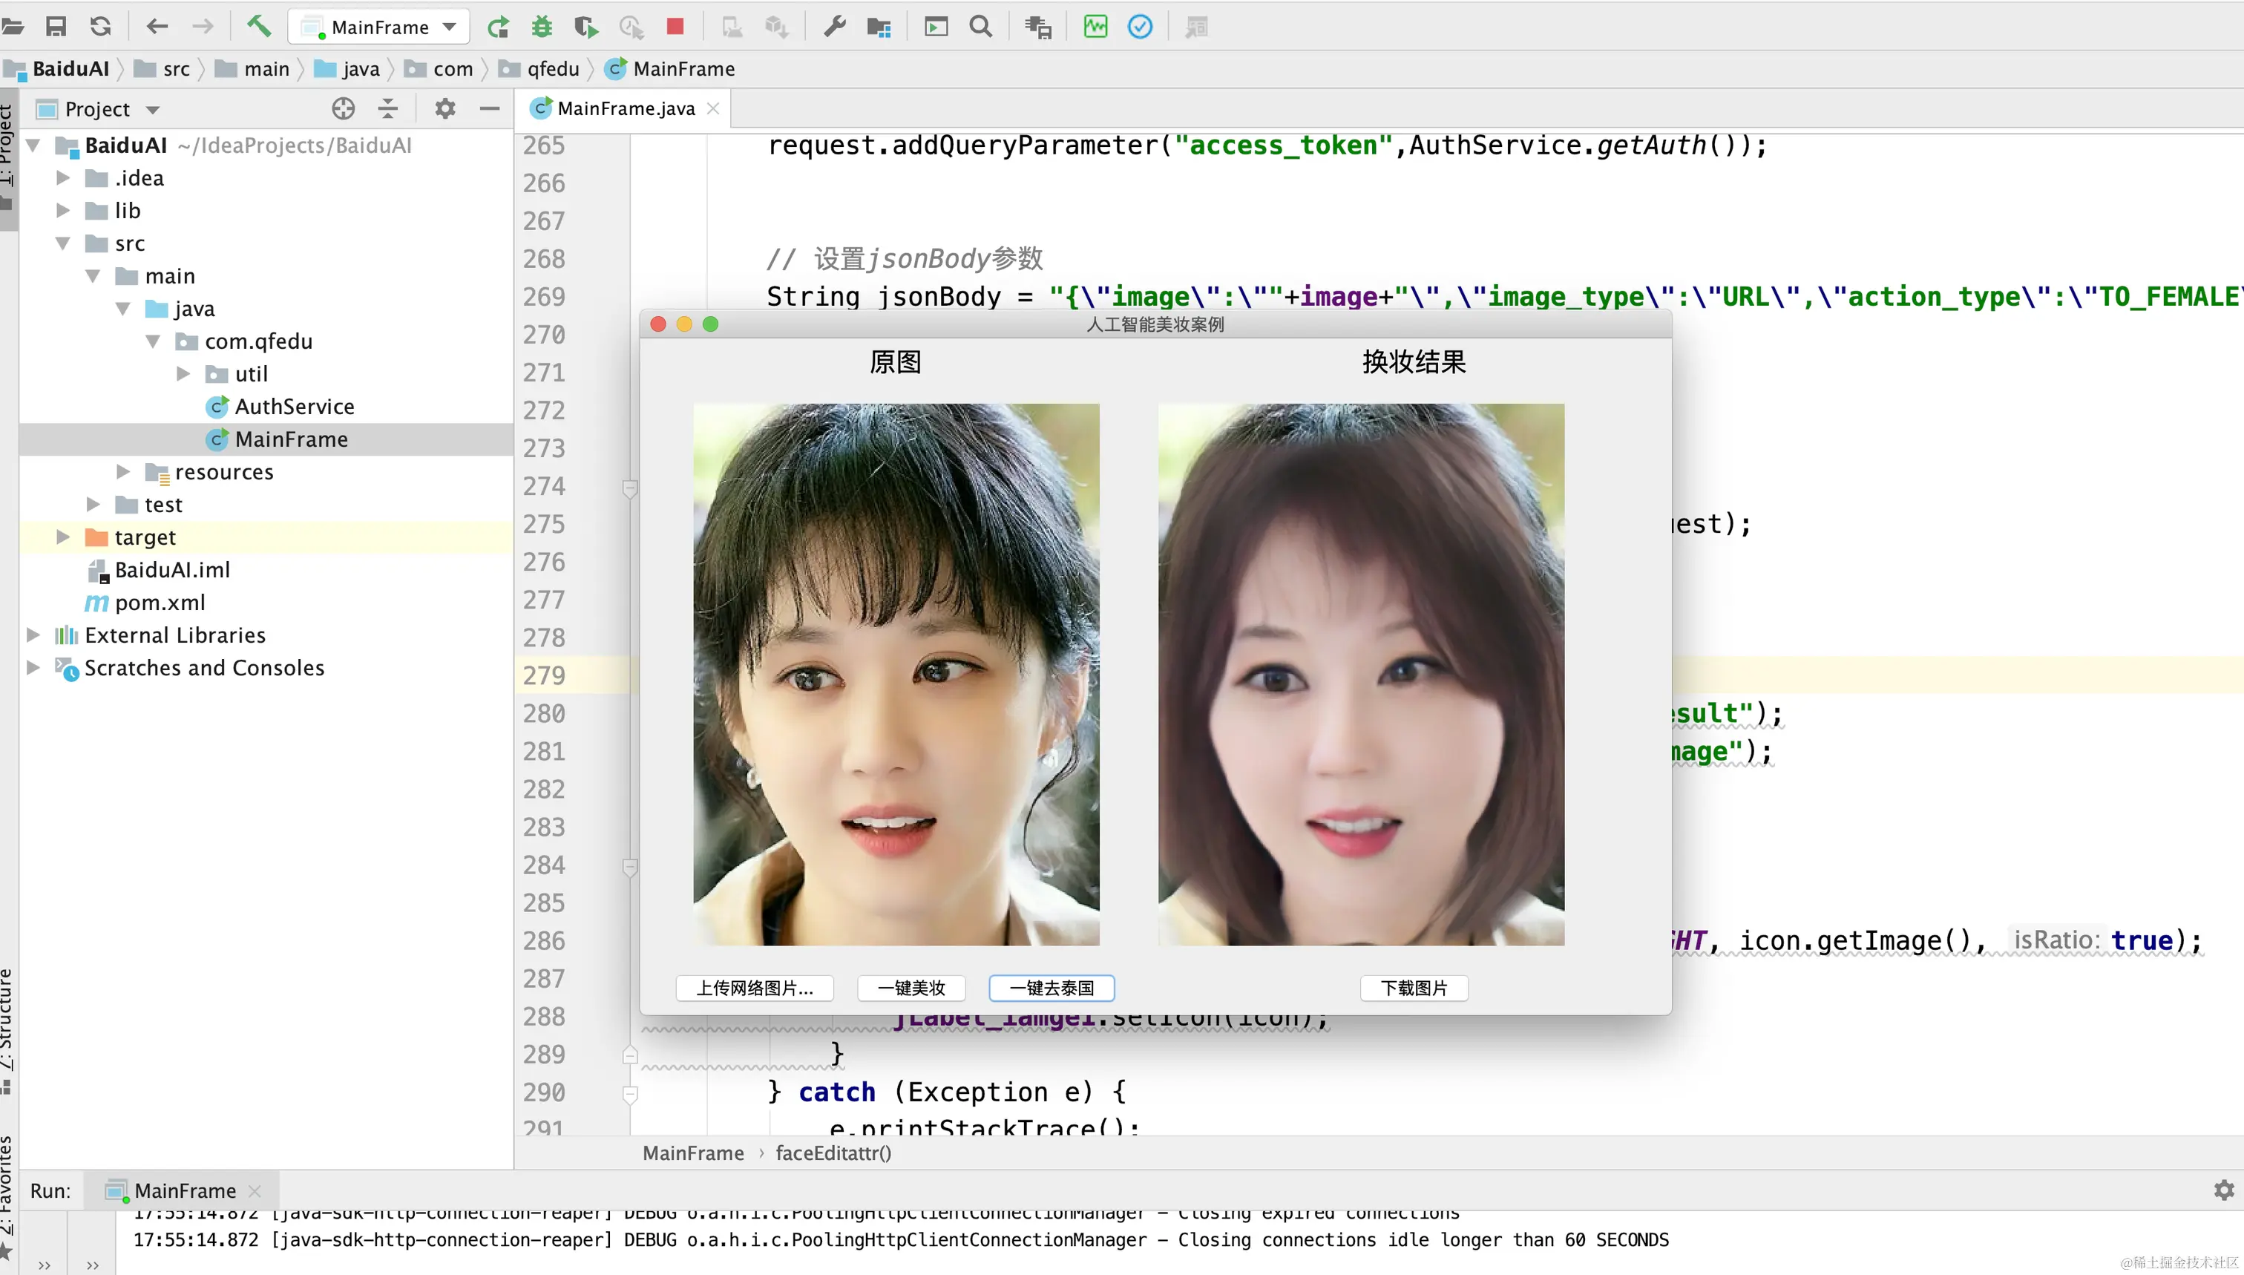Click the Search Everywhere magnifier icon
Screen dimensions: 2244x1275
pyautogui.click(x=980, y=26)
